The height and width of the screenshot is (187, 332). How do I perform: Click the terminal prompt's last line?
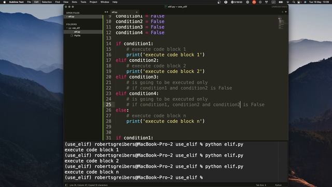click(134, 178)
